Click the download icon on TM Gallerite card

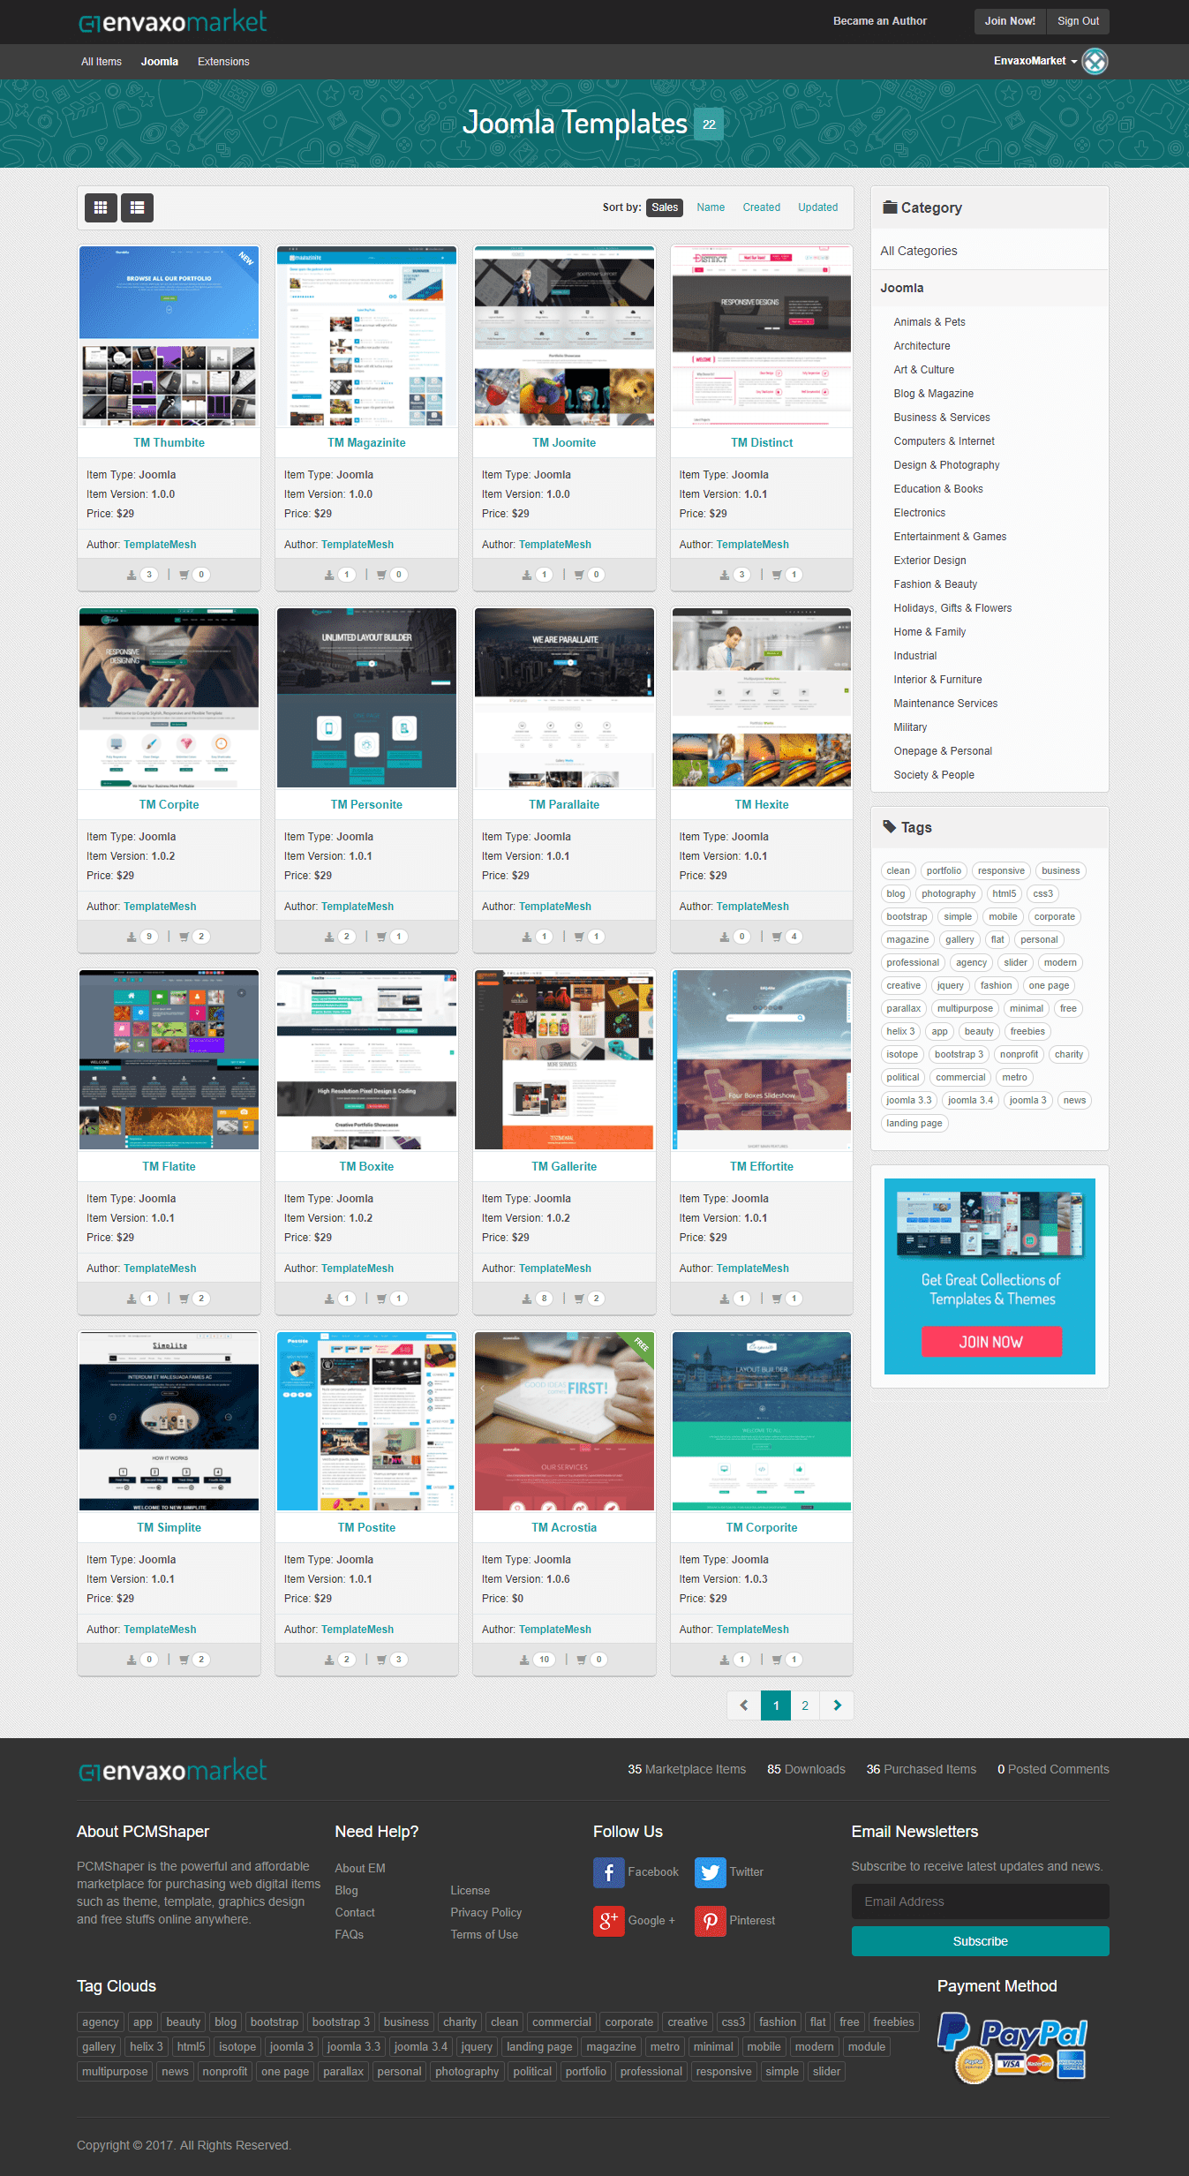(x=527, y=1299)
